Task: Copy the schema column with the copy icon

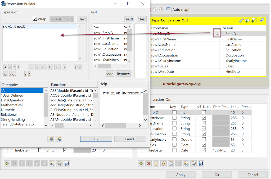Action: (171, 163)
